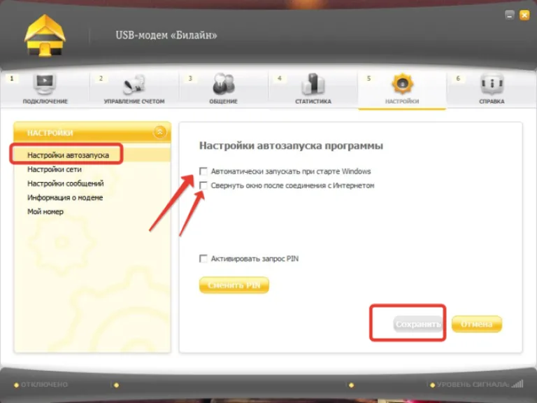Switch to the Статистика tab label
Screen dimensions: 537x403
(313, 101)
